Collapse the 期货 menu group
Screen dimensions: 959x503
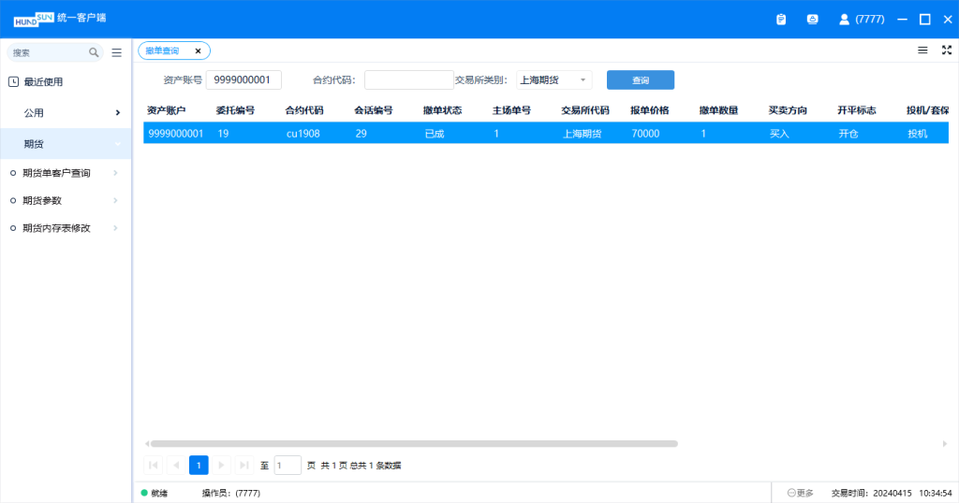tap(66, 144)
